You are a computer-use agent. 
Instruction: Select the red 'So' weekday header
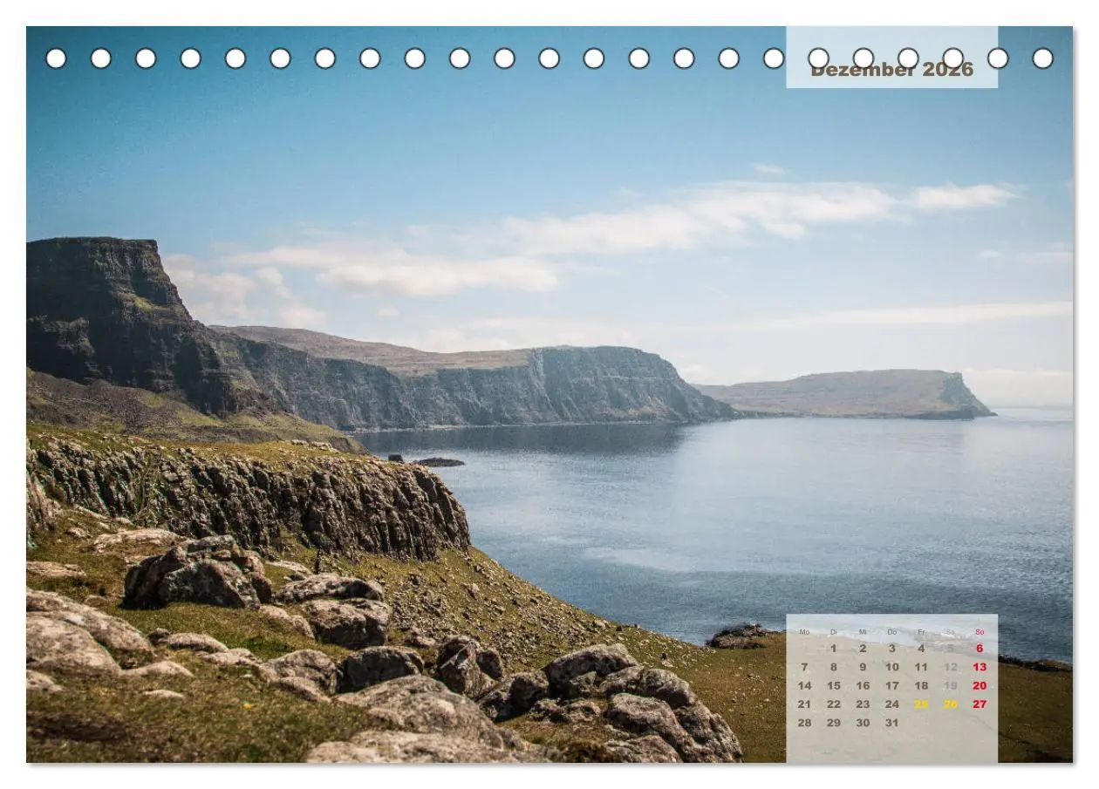(x=980, y=632)
